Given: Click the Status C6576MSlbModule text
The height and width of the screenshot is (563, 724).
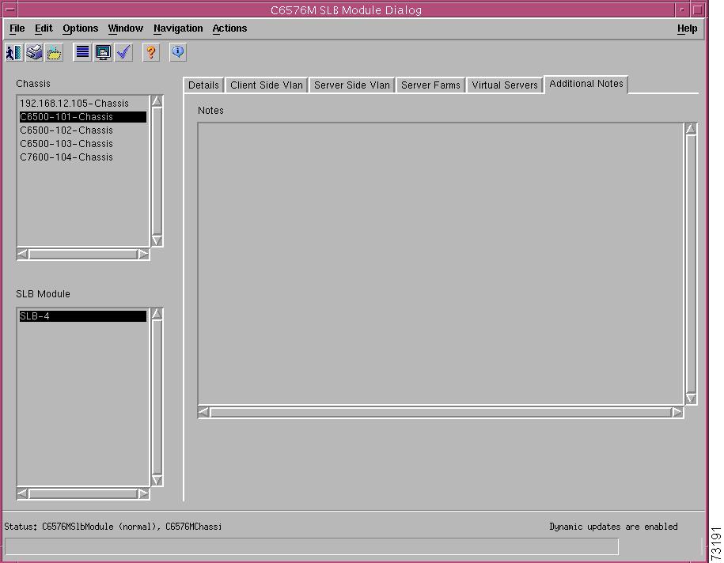Looking at the screenshot, I should click(113, 527).
